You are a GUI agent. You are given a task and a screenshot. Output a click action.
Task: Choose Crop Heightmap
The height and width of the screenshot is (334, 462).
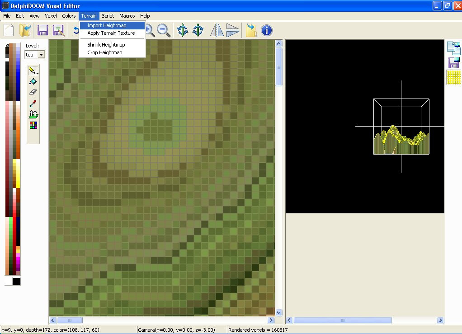click(x=104, y=52)
